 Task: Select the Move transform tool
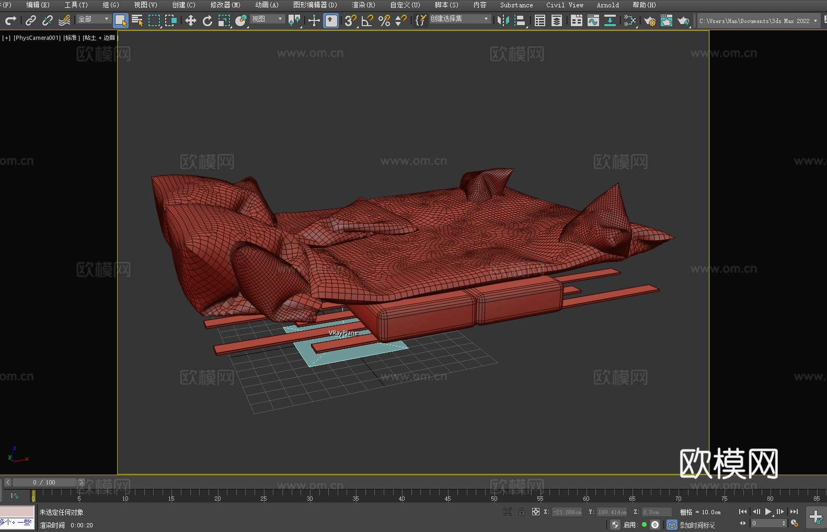pyautogui.click(x=190, y=20)
